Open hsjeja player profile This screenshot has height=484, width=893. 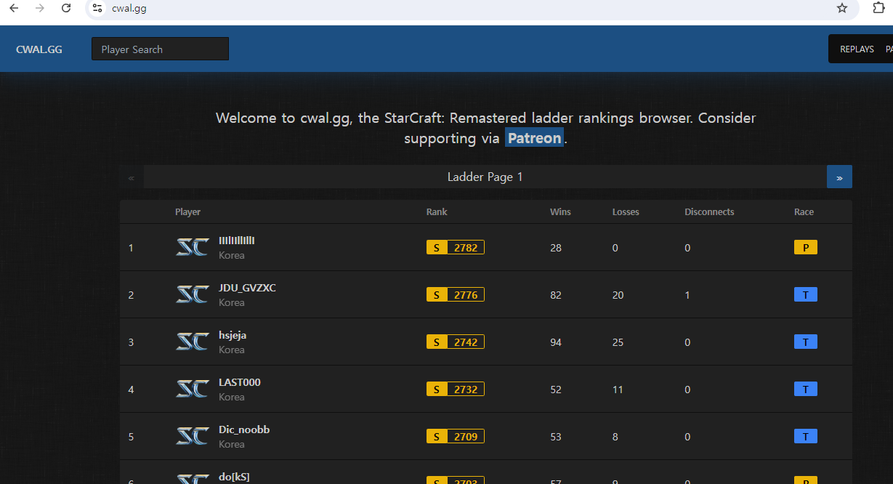[x=233, y=335]
